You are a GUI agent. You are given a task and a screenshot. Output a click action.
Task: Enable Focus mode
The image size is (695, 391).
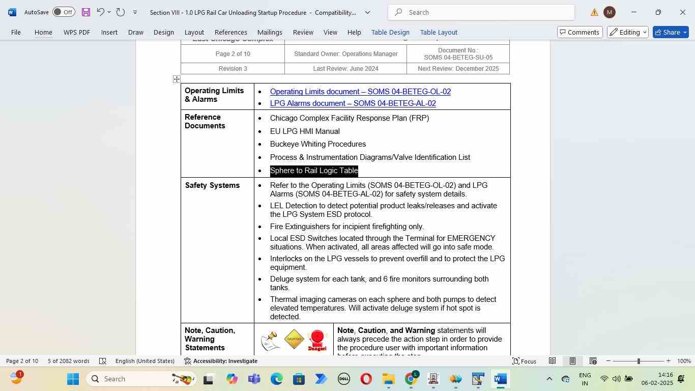point(524,361)
